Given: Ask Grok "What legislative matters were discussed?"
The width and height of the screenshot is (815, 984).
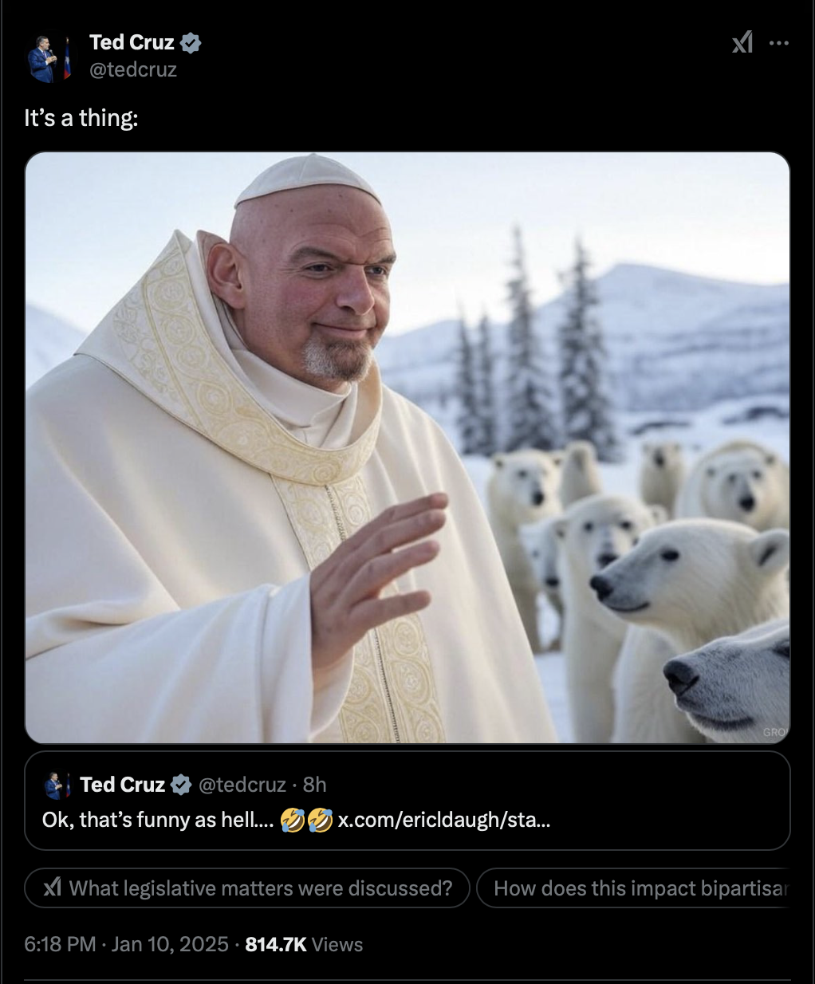Looking at the screenshot, I should [247, 888].
